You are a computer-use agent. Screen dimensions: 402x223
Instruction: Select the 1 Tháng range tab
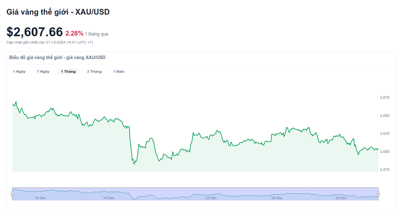point(68,71)
